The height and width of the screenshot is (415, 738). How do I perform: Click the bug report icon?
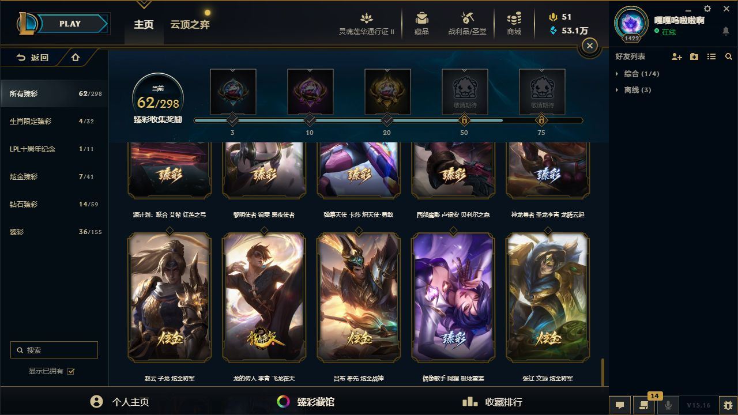click(x=728, y=405)
